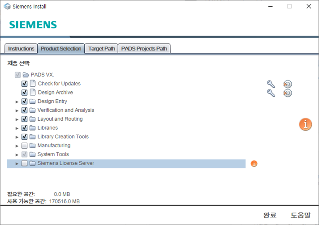This screenshot has height=225, width=319.
Task: Click the target icon for Check for Updates
Action: tap(288, 84)
